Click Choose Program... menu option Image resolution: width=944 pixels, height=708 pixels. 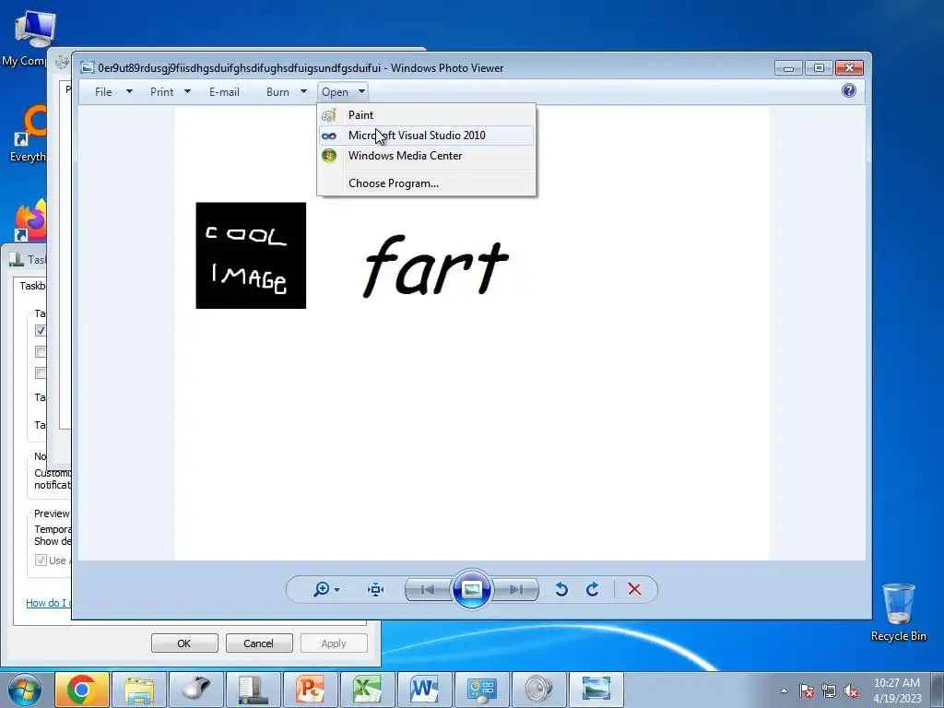pyautogui.click(x=426, y=183)
